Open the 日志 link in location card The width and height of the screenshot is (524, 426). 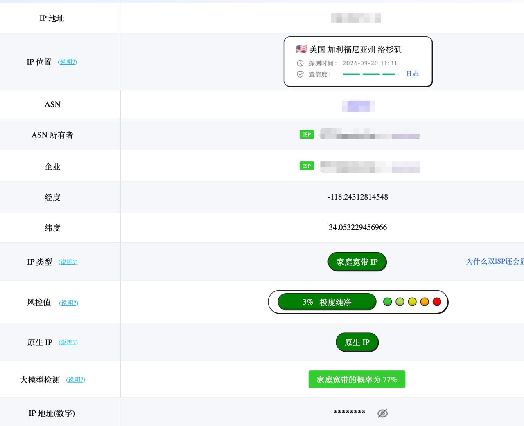point(412,74)
